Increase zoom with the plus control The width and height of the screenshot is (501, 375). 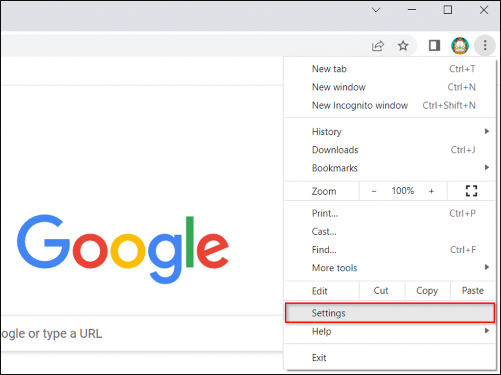431,191
